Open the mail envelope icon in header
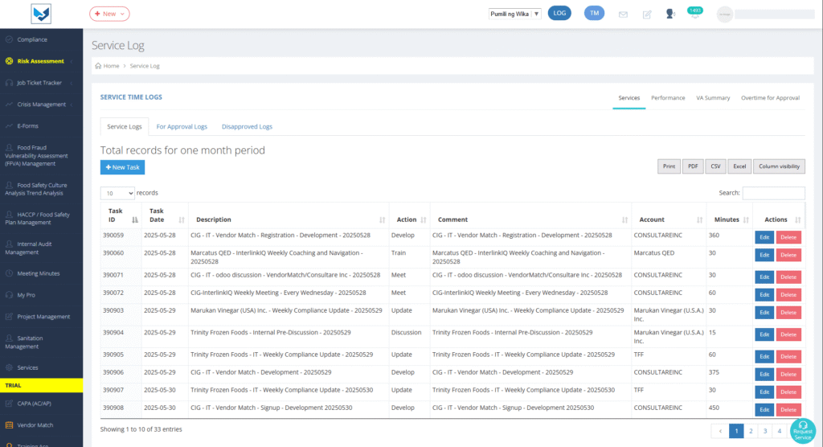The image size is (823, 447). click(623, 14)
